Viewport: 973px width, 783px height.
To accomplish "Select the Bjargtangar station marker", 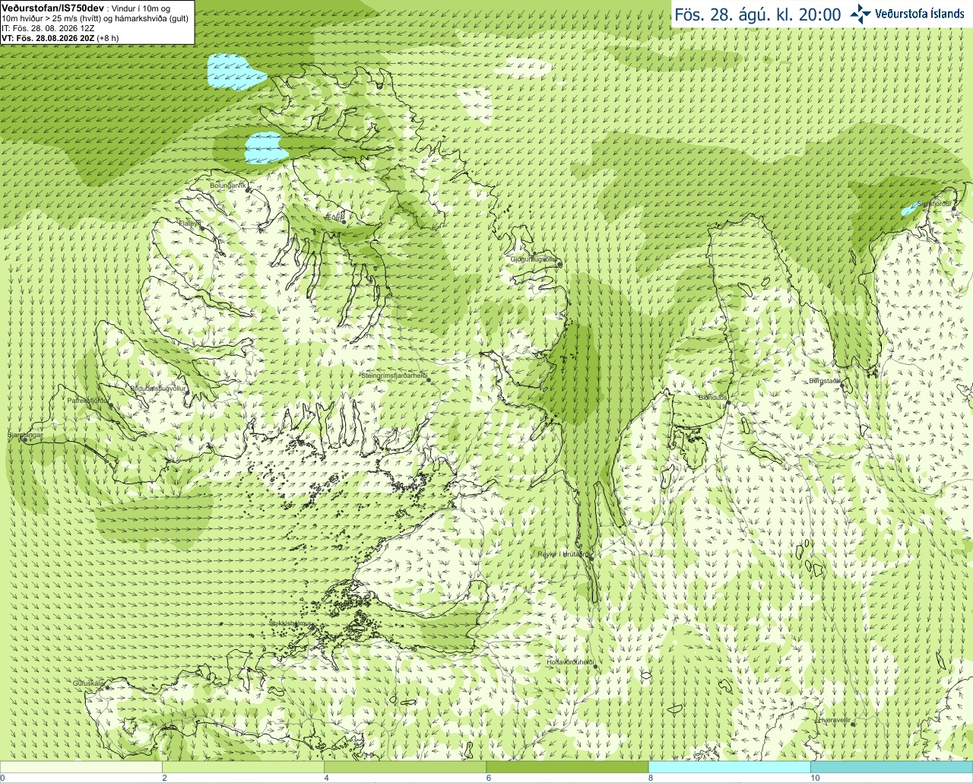I will click(x=24, y=440).
